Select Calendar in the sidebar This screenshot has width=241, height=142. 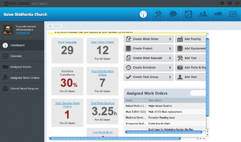(16, 56)
